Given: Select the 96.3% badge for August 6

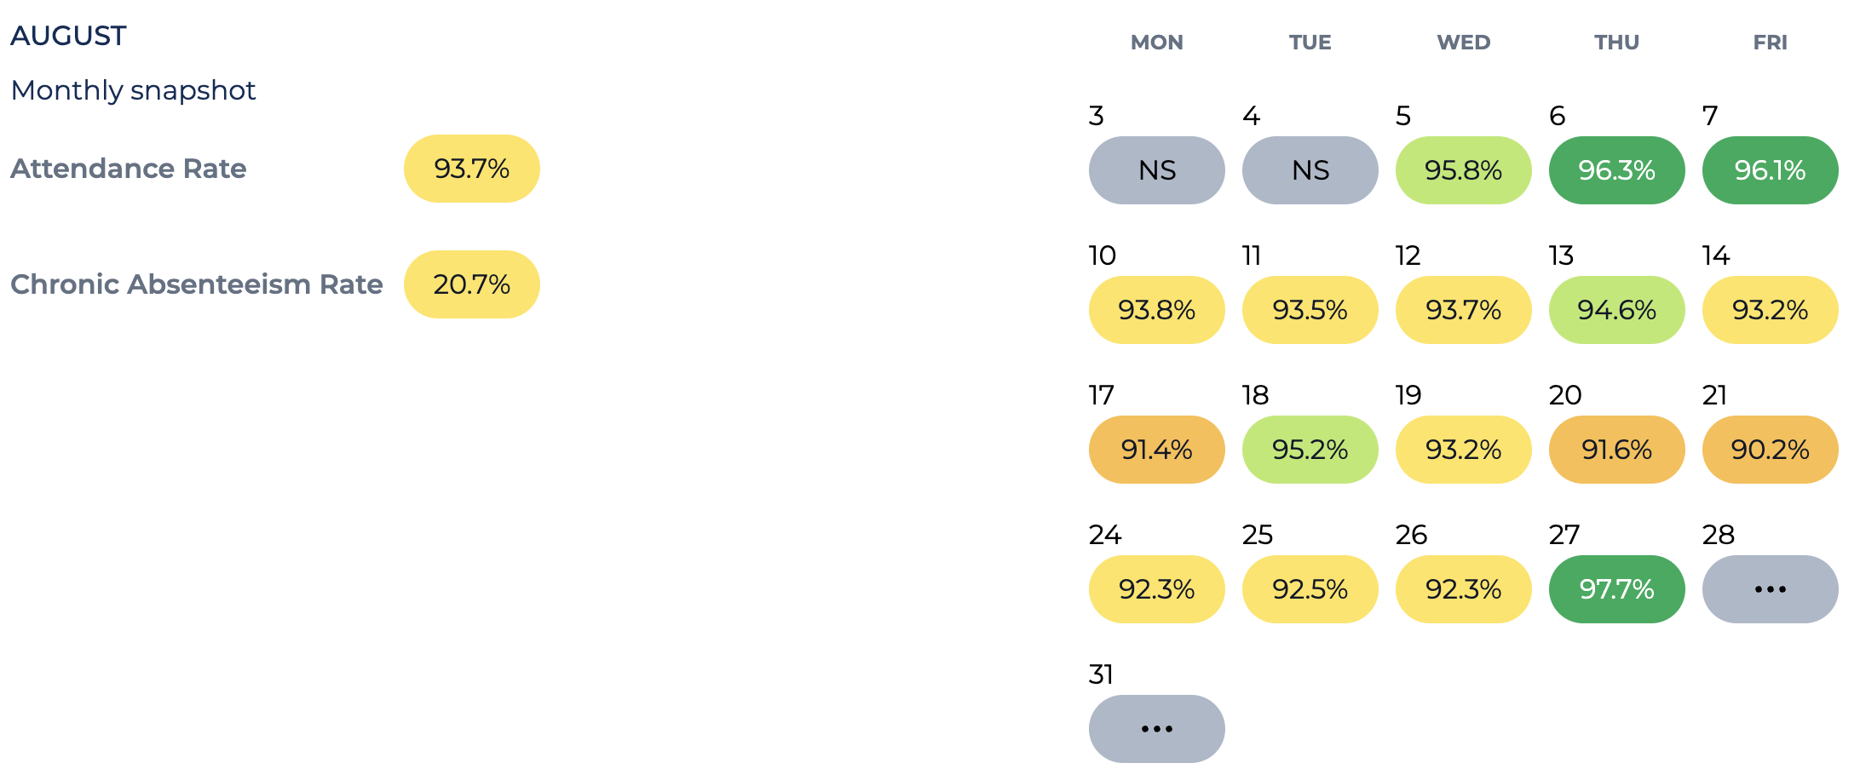Looking at the screenshot, I should coord(1616,170).
